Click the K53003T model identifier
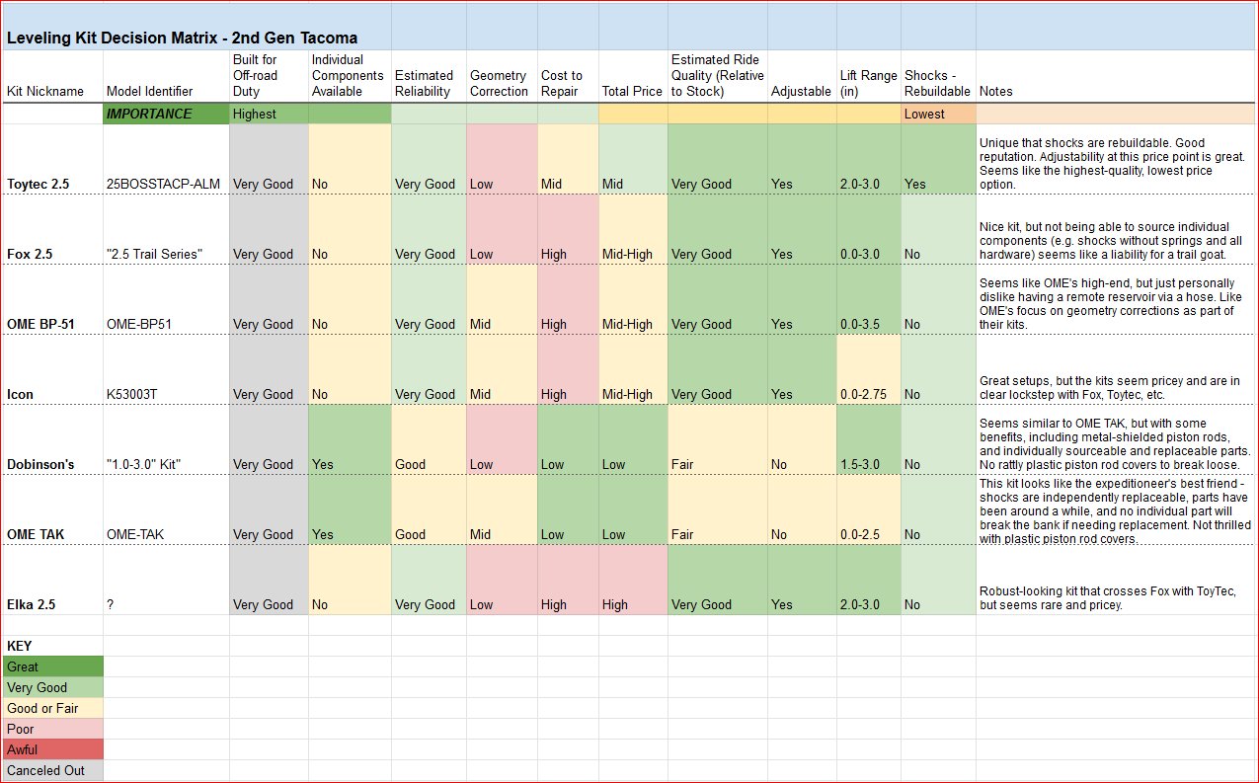 coord(166,369)
